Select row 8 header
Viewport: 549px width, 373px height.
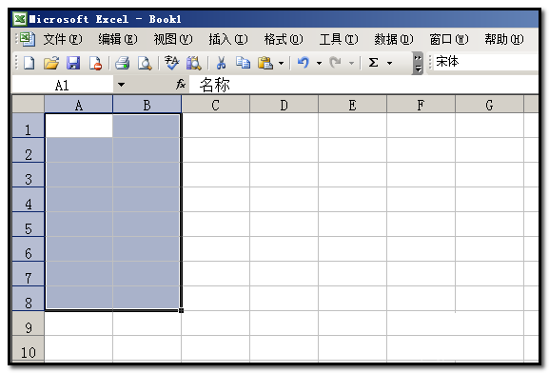[28, 299]
